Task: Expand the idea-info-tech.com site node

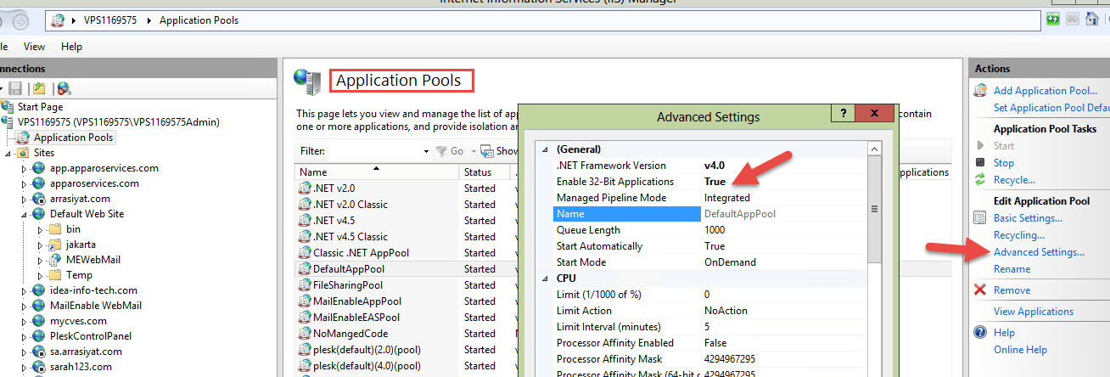Action: coord(24,290)
